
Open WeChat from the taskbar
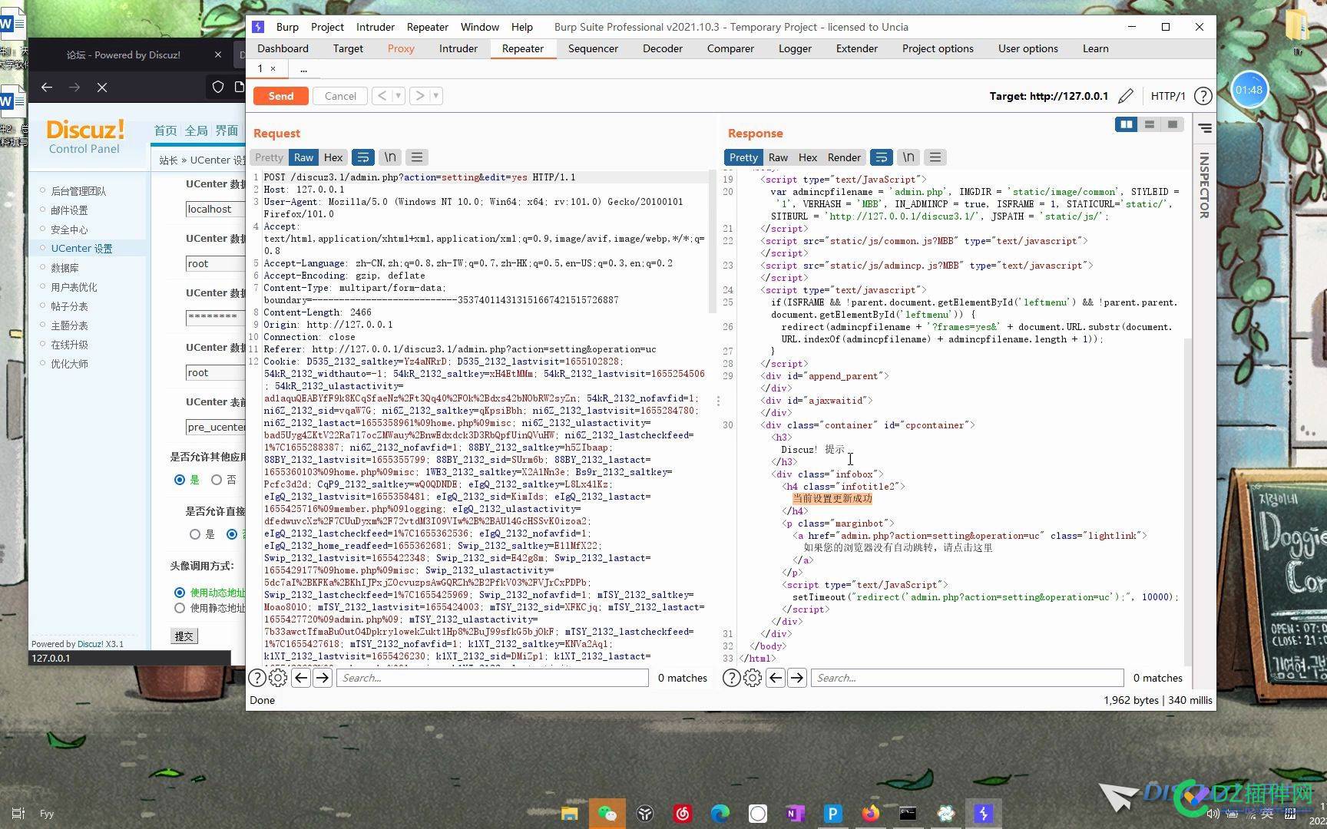tap(607, 813)
